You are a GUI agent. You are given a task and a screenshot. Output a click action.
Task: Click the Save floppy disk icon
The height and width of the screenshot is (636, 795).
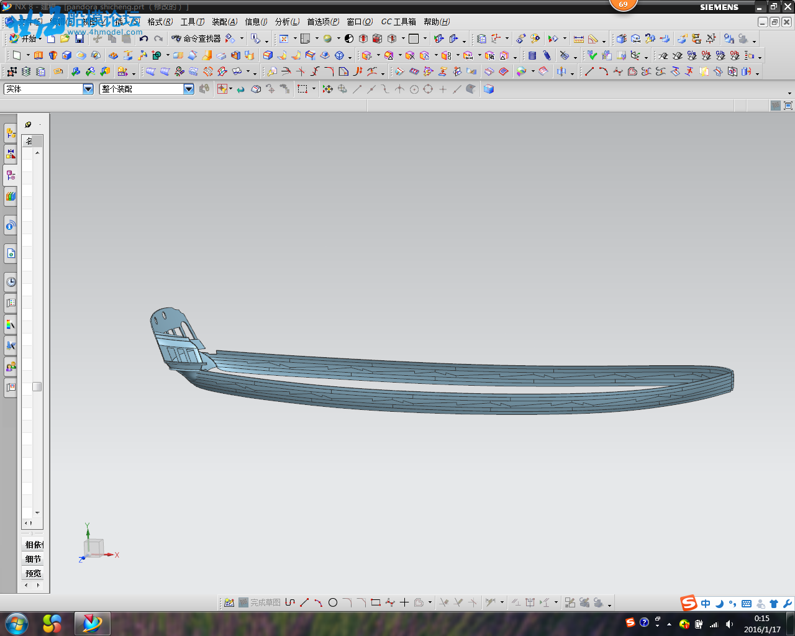tap(79, 39)
